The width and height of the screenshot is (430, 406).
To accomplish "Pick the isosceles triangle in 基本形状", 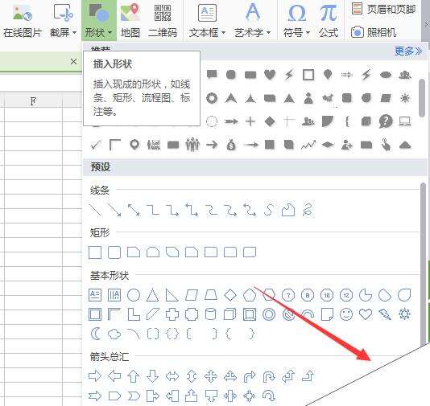I will [153, 295].
